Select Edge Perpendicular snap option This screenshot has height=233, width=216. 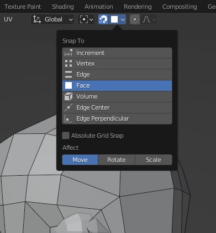click(117, 118)
